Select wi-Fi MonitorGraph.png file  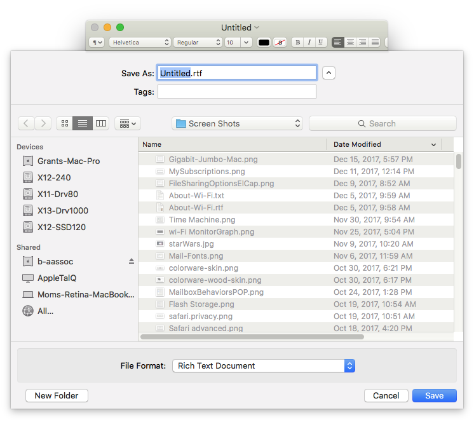[296, 232]
